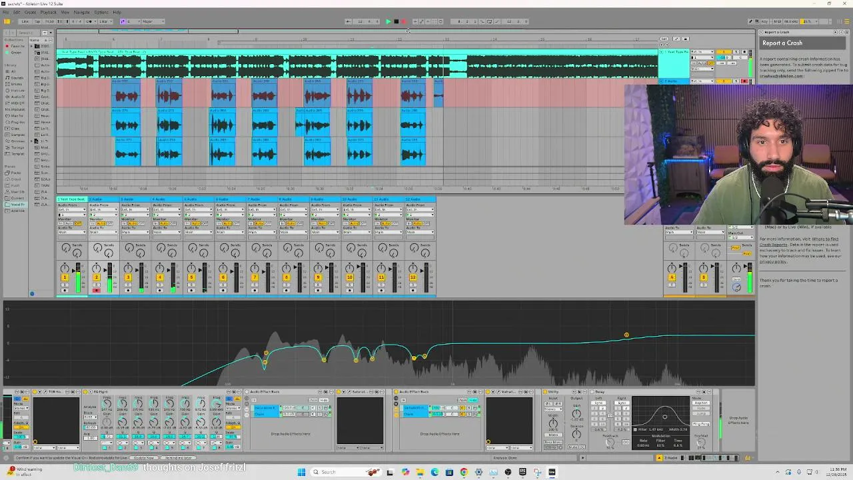Set track 3 monitor to In
The height and width of the screenshot is (480, 853).
click(x=125, y=223)
